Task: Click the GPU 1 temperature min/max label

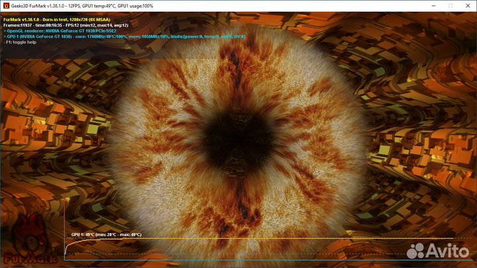Action: pyautogui.click(x=106, y=234)
